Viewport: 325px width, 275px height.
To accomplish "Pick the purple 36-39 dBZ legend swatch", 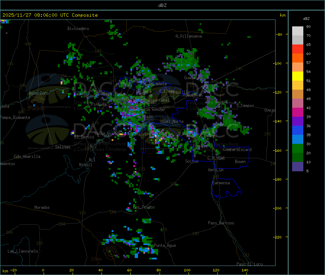I will 298,121.
